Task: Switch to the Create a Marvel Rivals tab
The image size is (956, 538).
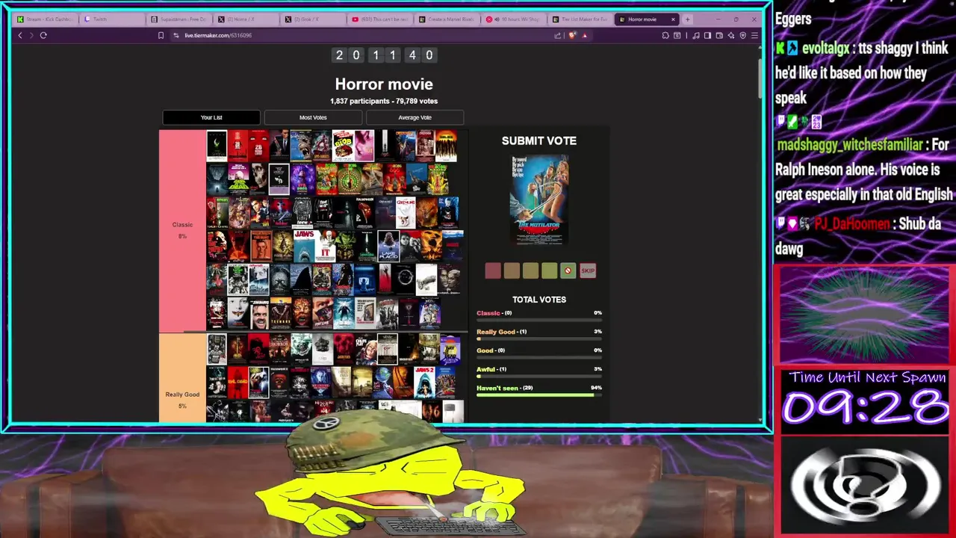Action: 447,19
